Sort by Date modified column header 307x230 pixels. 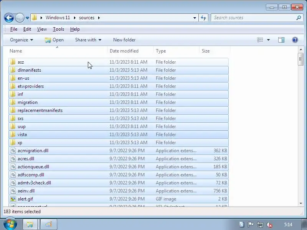130,51
